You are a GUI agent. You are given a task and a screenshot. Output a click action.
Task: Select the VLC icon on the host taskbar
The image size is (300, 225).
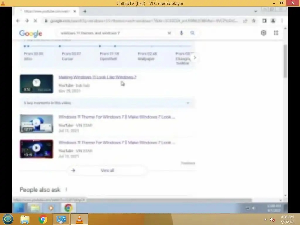(x=79, y=219)
